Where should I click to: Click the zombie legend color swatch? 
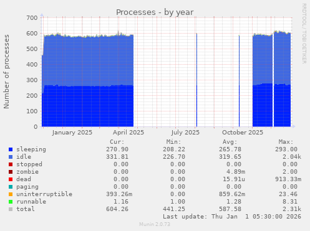[x=11, y=172]
